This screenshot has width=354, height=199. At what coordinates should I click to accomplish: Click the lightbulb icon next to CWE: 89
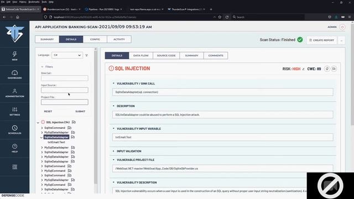(x=327, y=69)
